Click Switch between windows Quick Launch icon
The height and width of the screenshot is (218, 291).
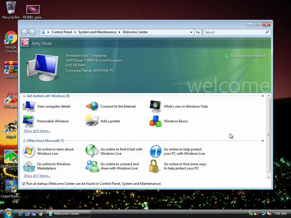click(34, 214)
